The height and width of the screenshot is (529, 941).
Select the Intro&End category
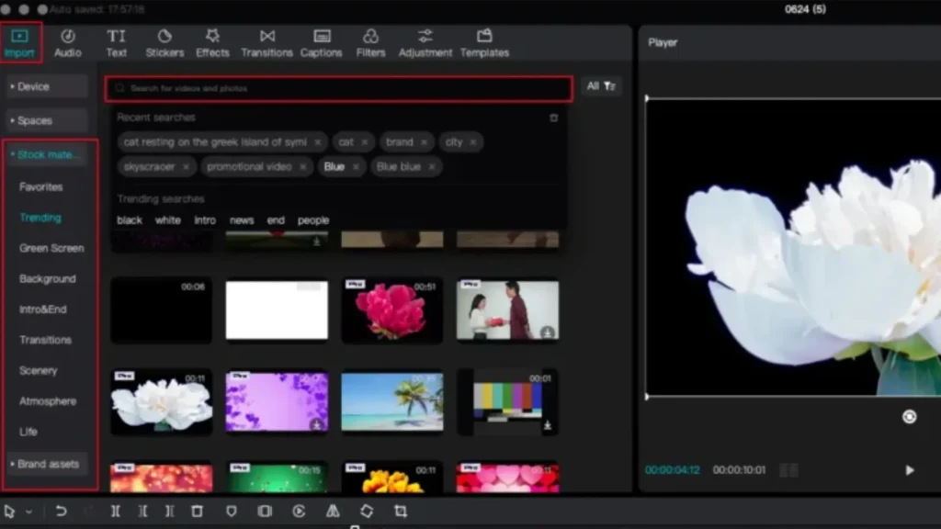42,310
